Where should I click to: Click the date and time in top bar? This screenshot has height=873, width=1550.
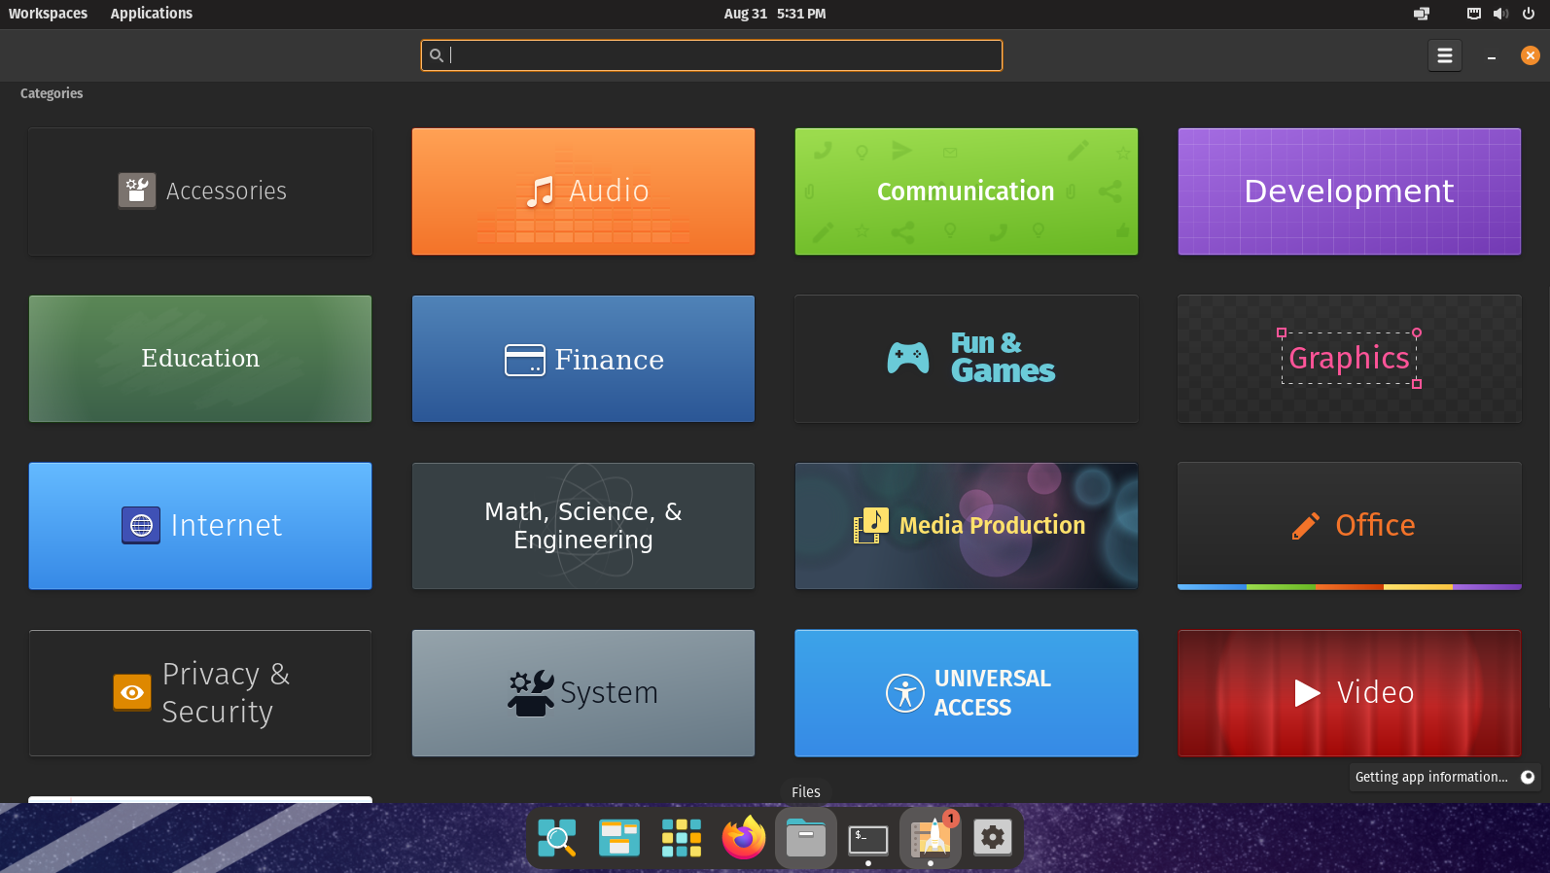tap(775, 14)
